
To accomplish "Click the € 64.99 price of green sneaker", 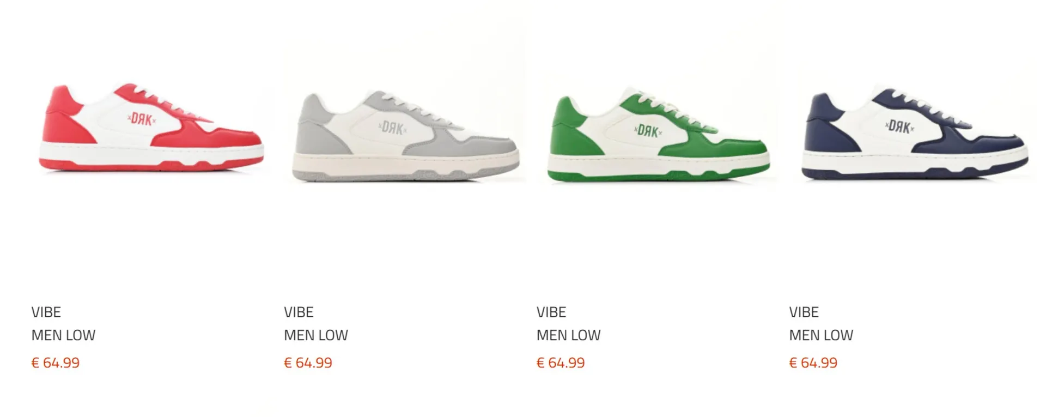I will click(x=561, y=363).
